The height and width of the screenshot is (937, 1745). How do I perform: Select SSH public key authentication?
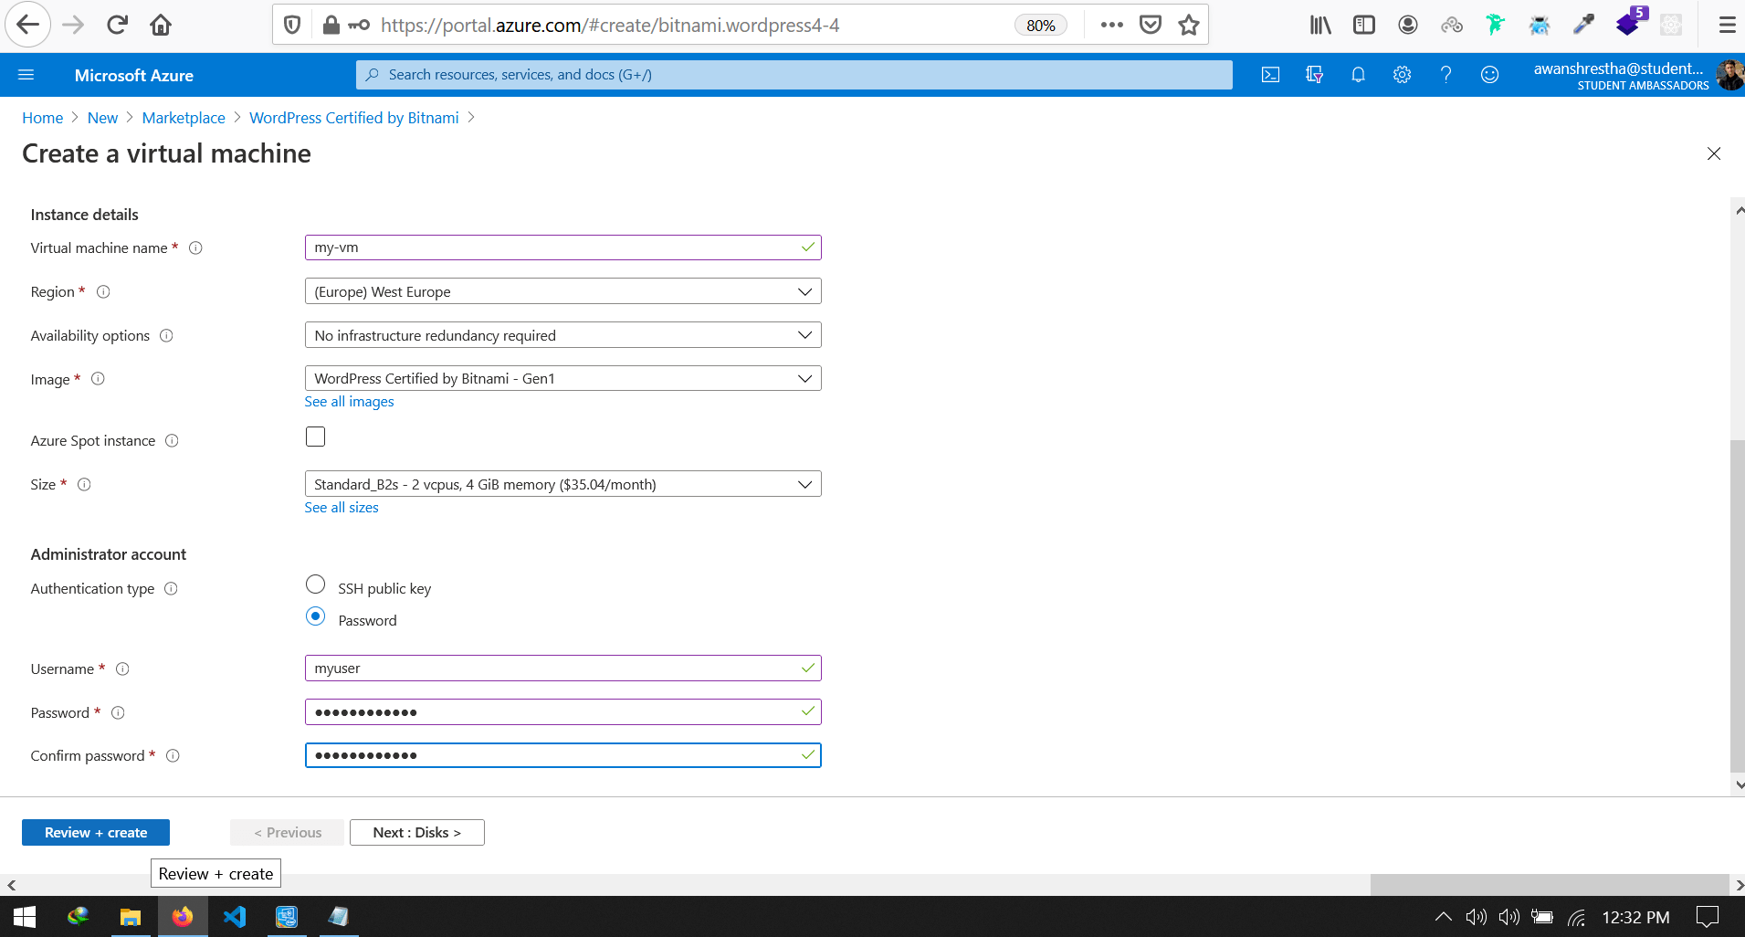coord(315,584)
